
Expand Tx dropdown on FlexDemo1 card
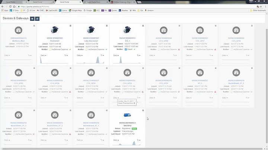[x=66, y=55]
